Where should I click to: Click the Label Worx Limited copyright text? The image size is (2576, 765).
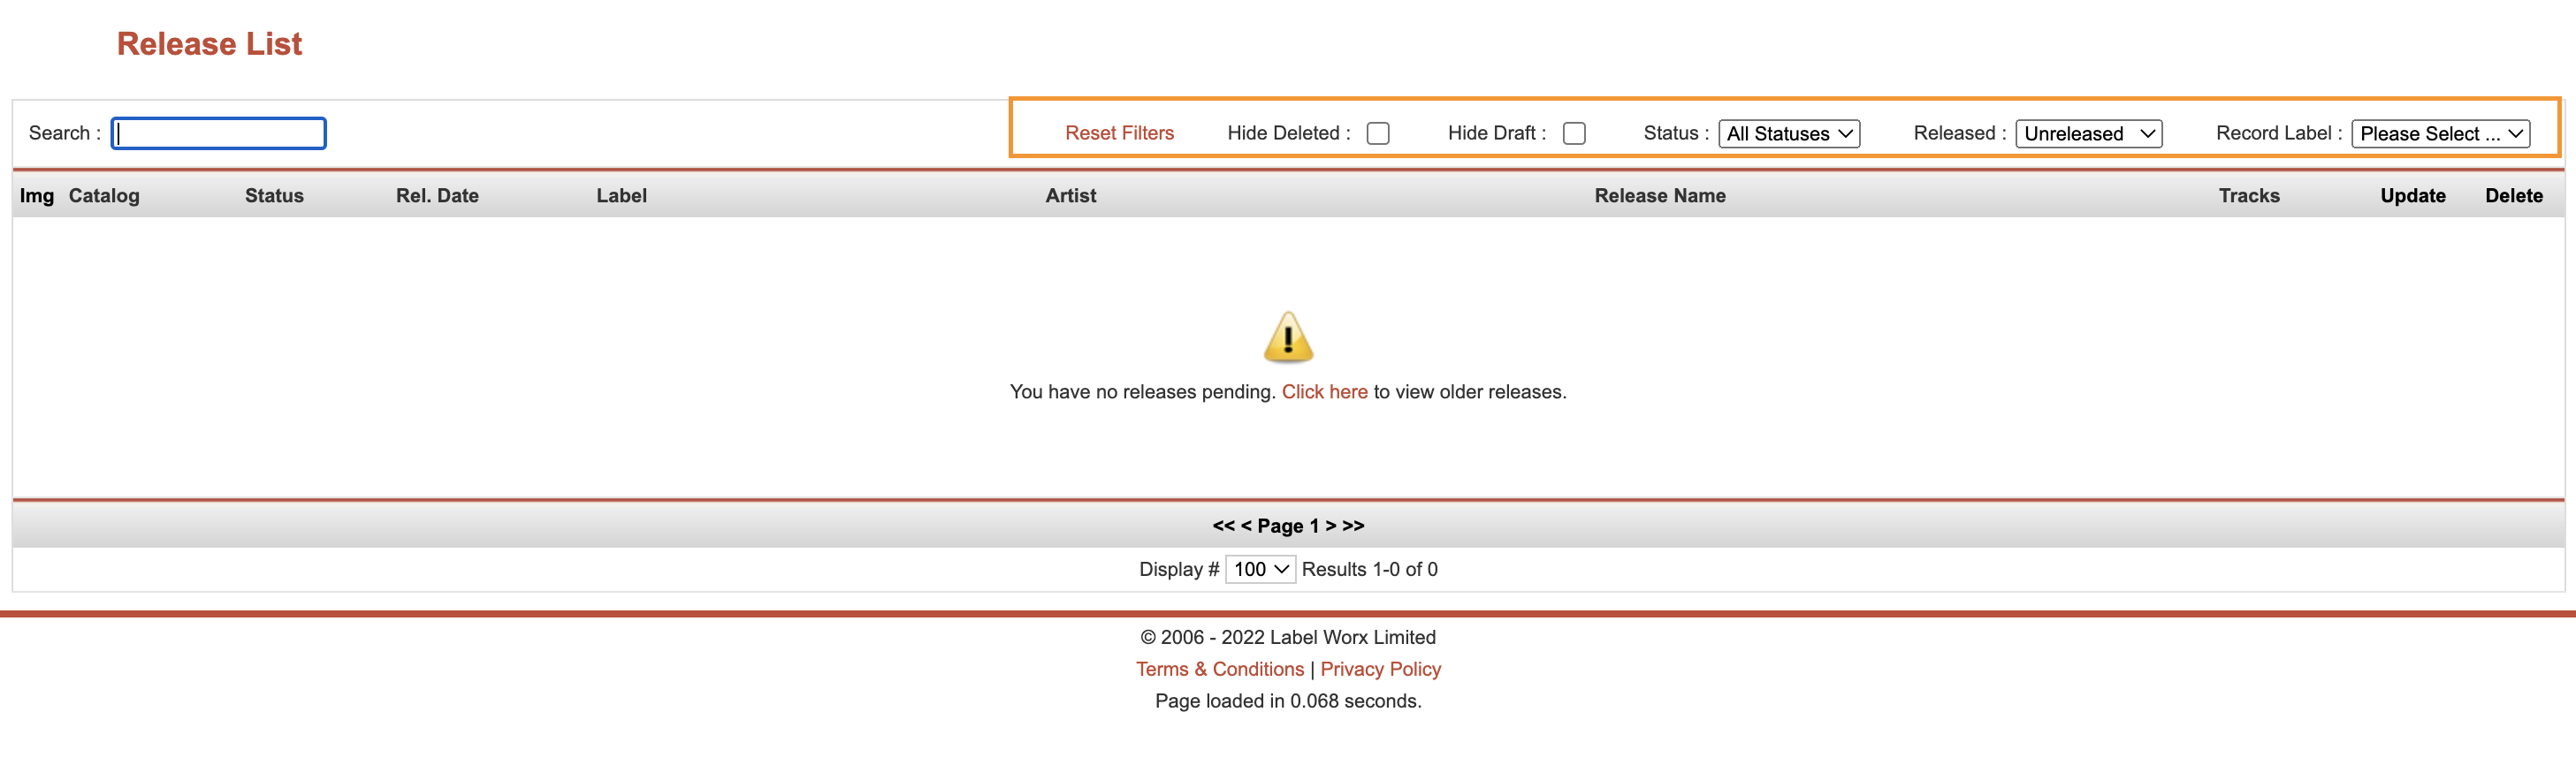(x=1288, y=637)
